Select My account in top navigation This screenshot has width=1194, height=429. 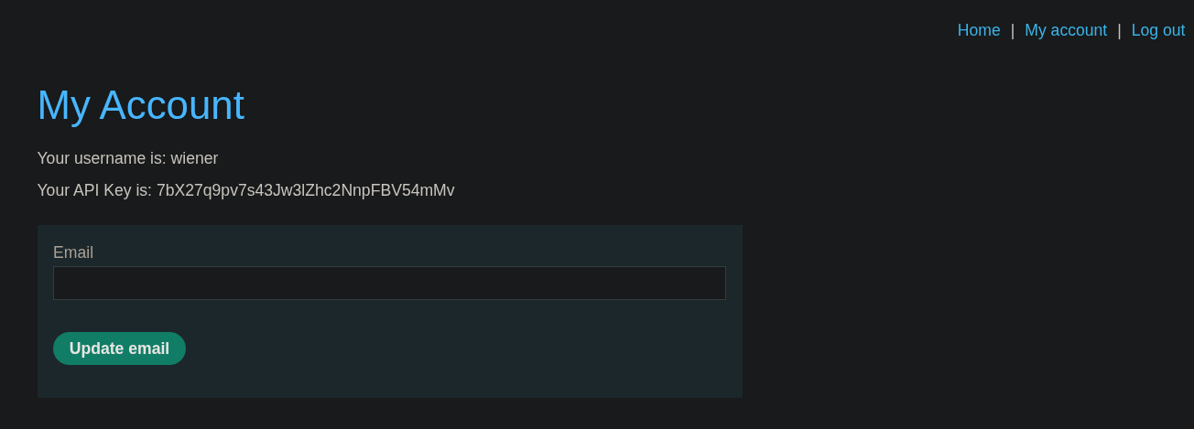[1065, 30]
